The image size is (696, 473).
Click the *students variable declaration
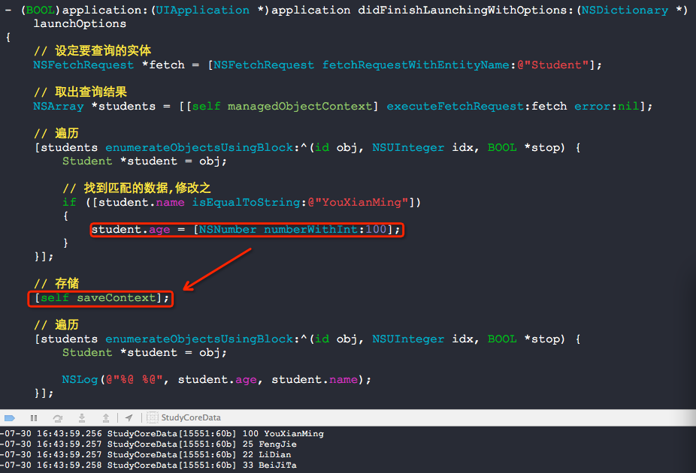pyautogui.click(x=123, y=107)
